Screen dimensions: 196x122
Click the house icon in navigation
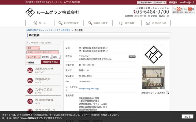point(35,23)
